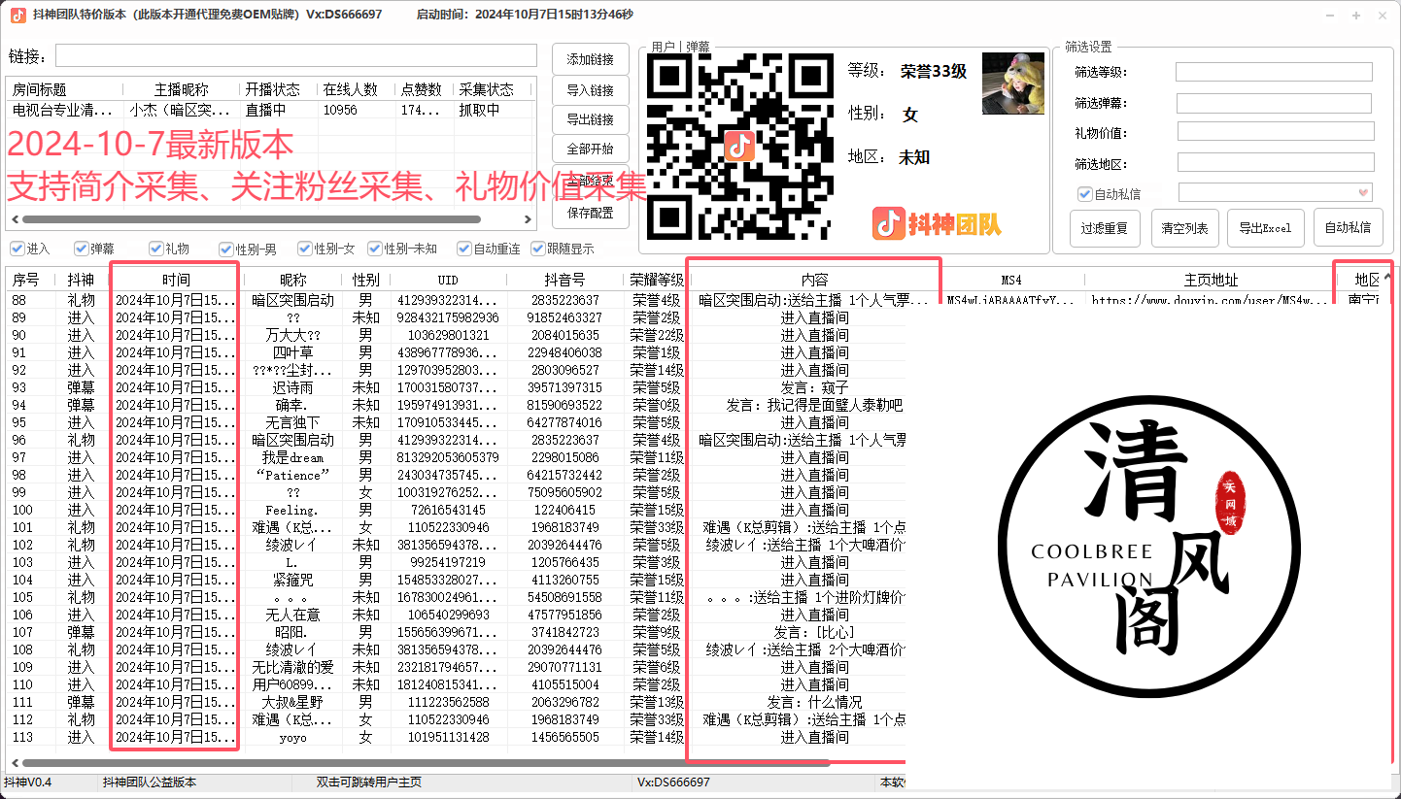Select room row 电视台专业清...
This screenshot has height=799, width=1401.
(x=270, y=110)
